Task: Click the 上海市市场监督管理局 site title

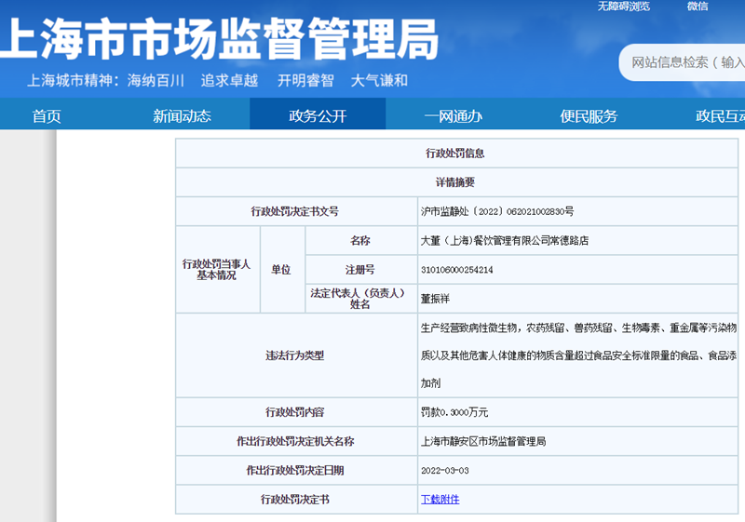Action: 219,39
